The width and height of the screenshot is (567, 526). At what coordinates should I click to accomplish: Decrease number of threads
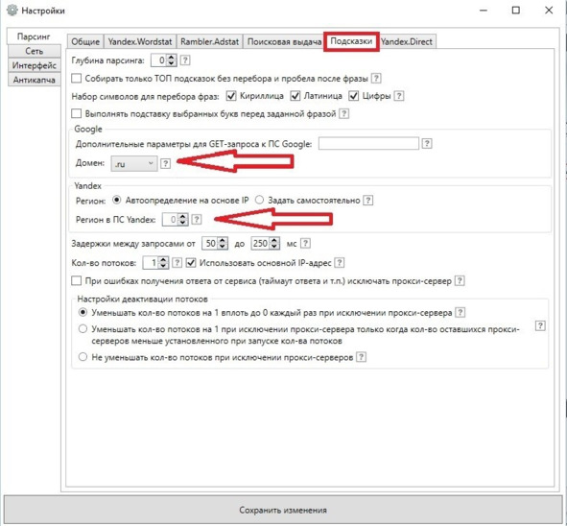(163, 266)
